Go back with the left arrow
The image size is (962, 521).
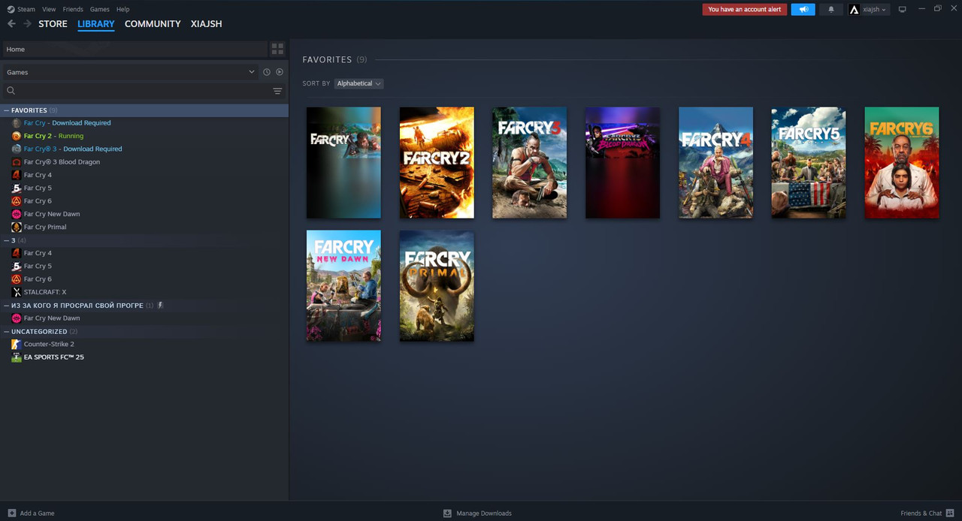pyautogui.click(x=11, y=24)
